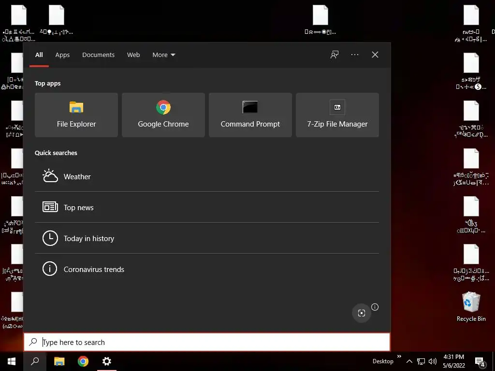Click the Type here to search field

pos(207,342)
